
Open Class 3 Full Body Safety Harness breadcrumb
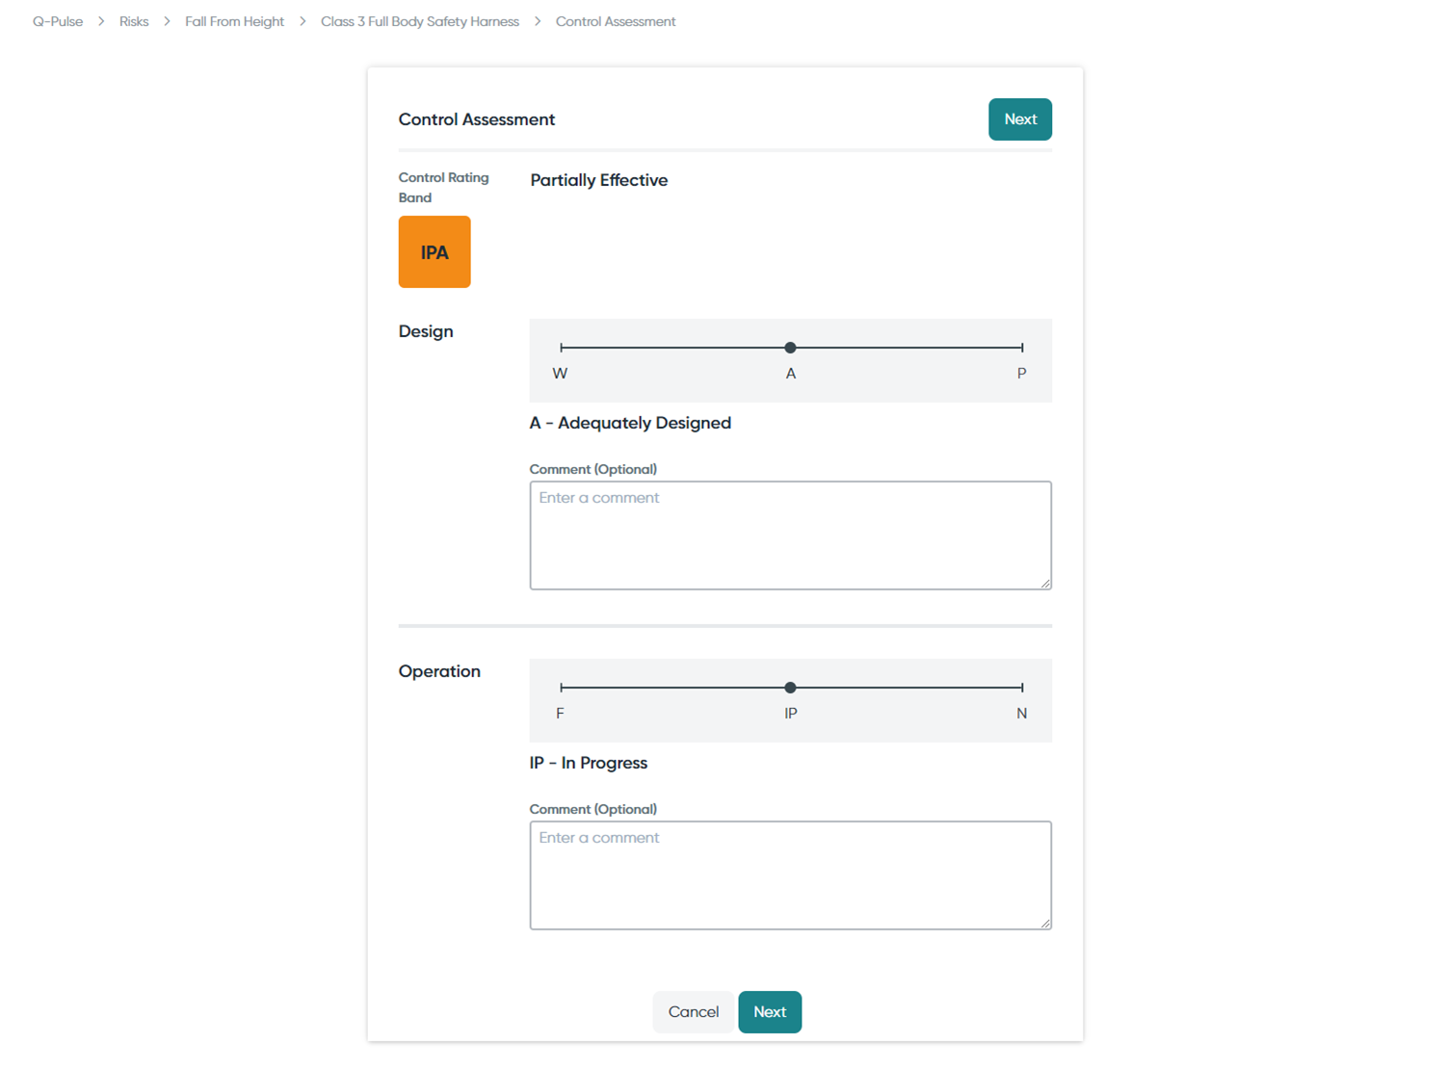[x=419, y=21]
